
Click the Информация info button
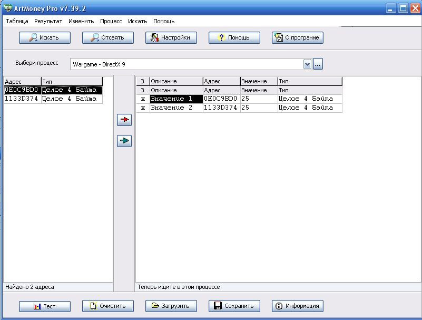[x=298, y=306]
